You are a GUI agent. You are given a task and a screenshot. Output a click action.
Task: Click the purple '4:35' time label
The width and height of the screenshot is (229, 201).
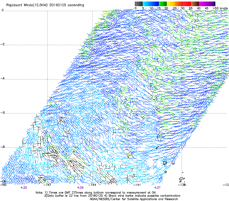coord(24,188)
